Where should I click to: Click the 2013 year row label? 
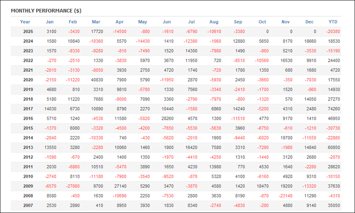pyautogui.click(x=28, y=147)
